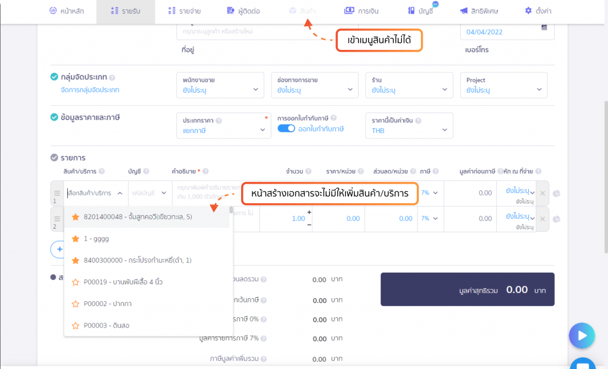Toggle the ออกใบกำกับภาษี switch
Viewport: 608px width, 369px height.
286,129
